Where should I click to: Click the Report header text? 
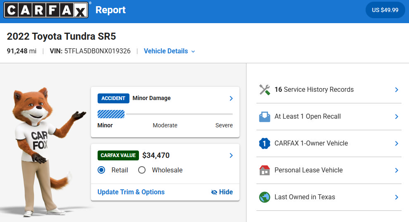pos(110,10)
